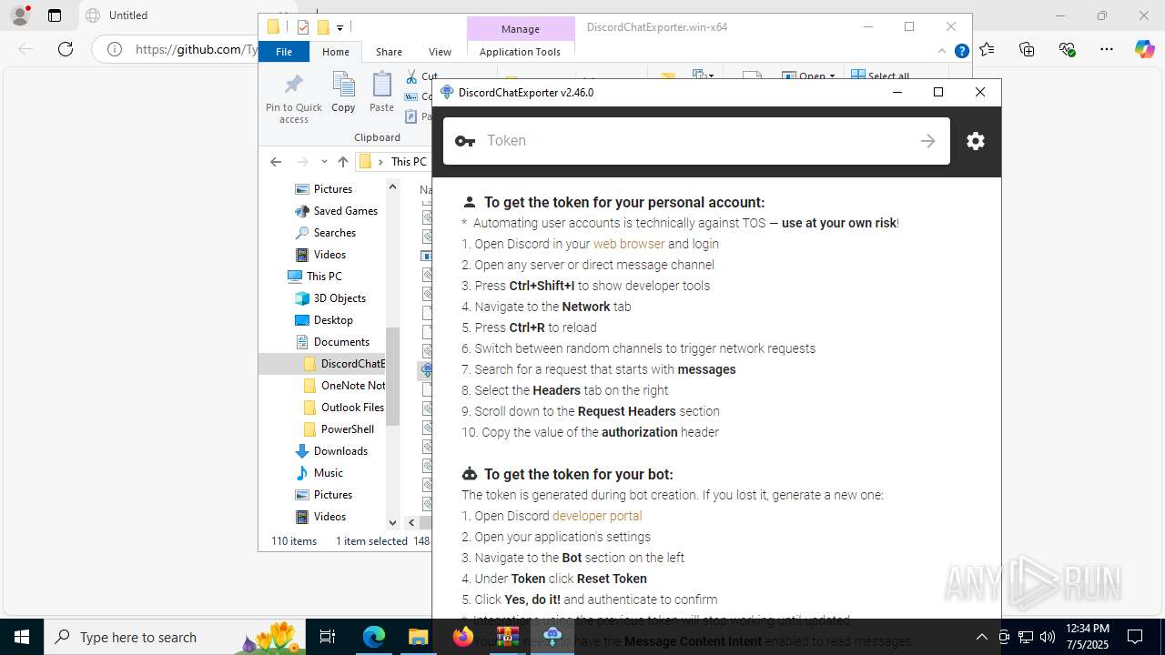Go forward in File Explorer
Viewport: 1165px width, 655px height.
point(301,162)
